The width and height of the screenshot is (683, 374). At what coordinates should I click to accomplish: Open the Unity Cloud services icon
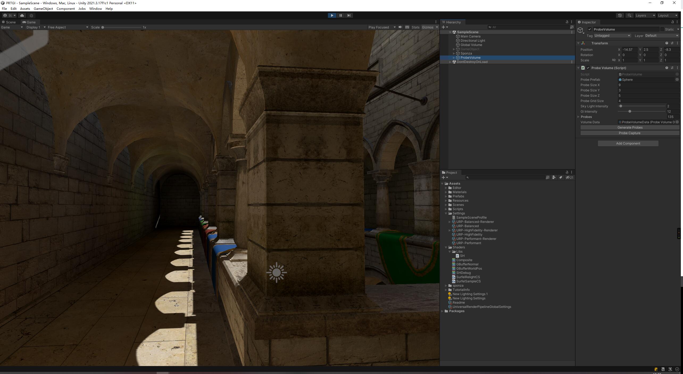[x=22, y=15]
